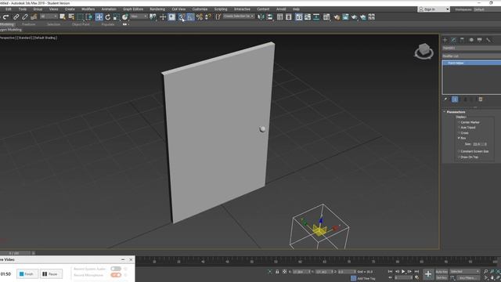Enable Constant Screen Size checkbox
The width and height of the screenshot is (501, 282).
(x=473, y=151)
